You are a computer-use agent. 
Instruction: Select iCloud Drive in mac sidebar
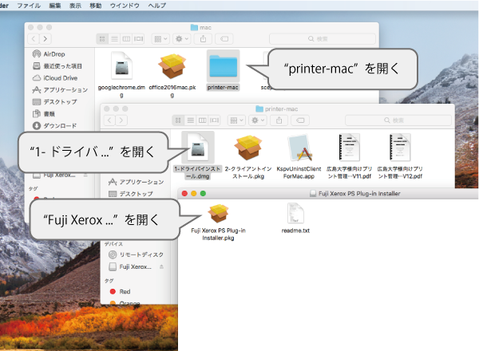(55, 78)
